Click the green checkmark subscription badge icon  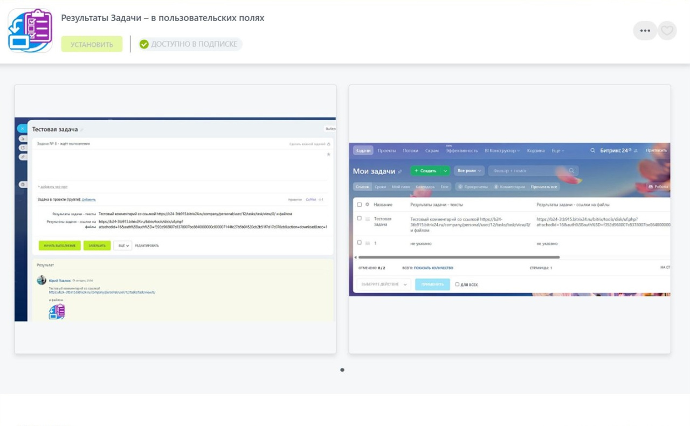point(144,44)
